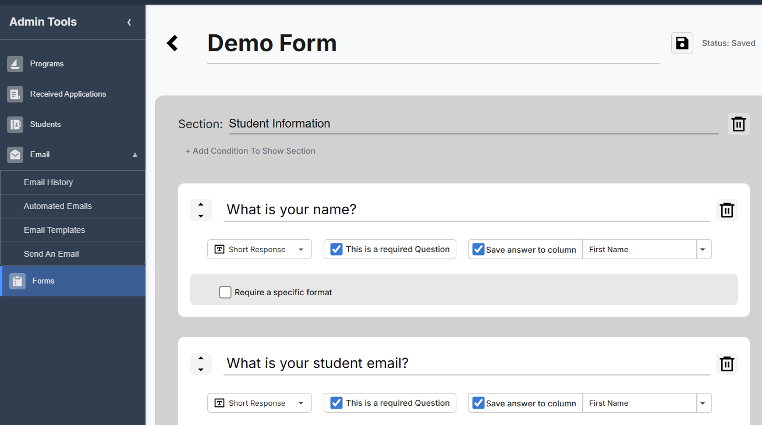Save the form using the disk icon
This screenshot has width=762, height=425.
[682, 43]
